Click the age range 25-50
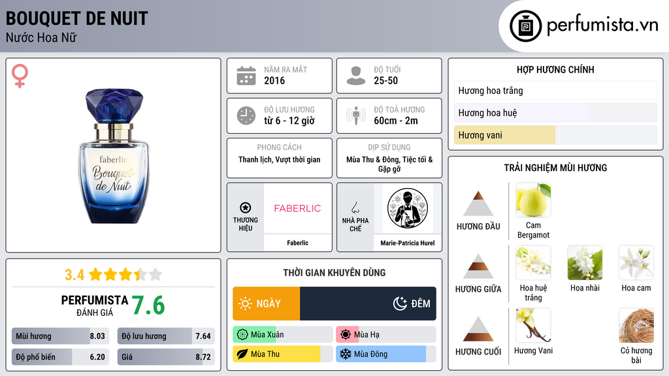 click(x=385, y=80)
